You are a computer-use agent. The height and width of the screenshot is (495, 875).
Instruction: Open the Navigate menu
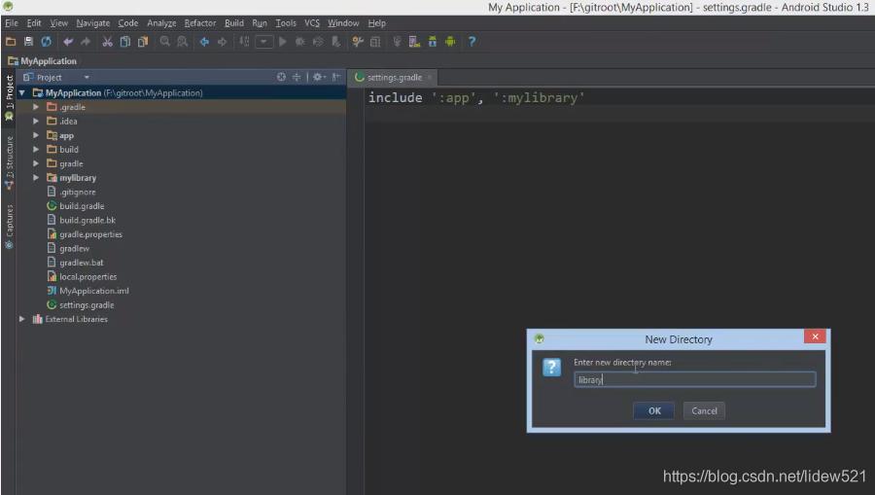(x=93, y=23)
